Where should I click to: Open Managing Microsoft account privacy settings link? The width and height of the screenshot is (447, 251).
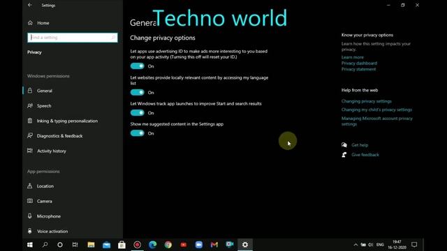coord(377,121)
